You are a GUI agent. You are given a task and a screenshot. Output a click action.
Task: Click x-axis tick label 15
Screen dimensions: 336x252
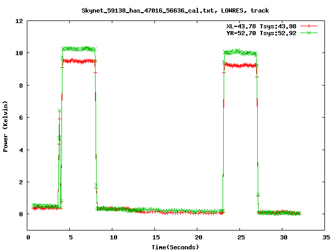pos(156,237)
